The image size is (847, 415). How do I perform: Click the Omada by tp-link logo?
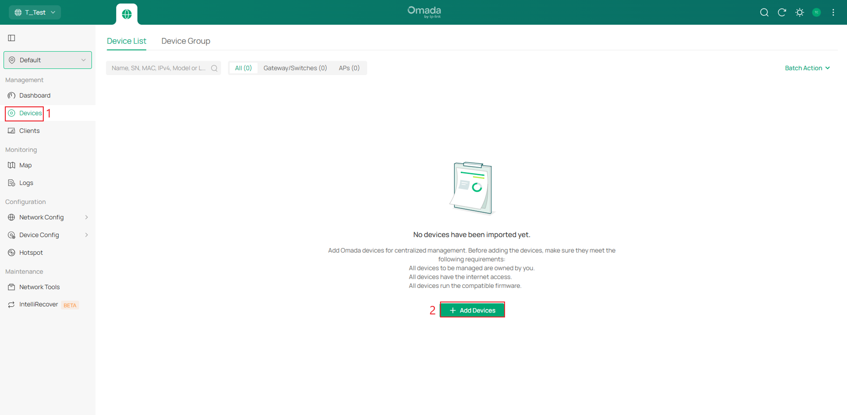(x=424, y=12)
